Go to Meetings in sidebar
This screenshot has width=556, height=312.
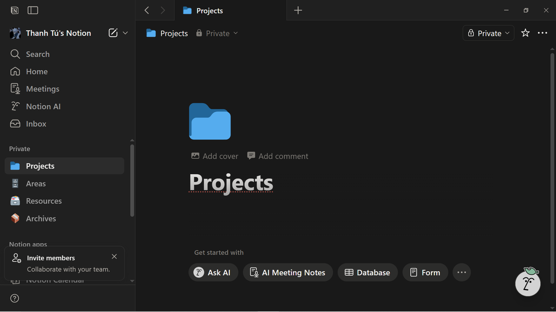click(42, 89)
